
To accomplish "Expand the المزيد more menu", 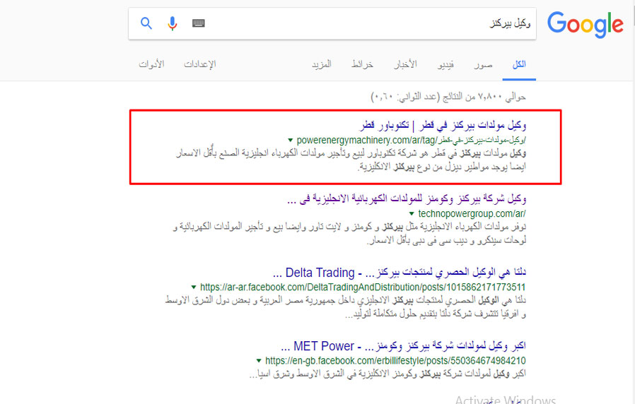I will coord(322,64).
